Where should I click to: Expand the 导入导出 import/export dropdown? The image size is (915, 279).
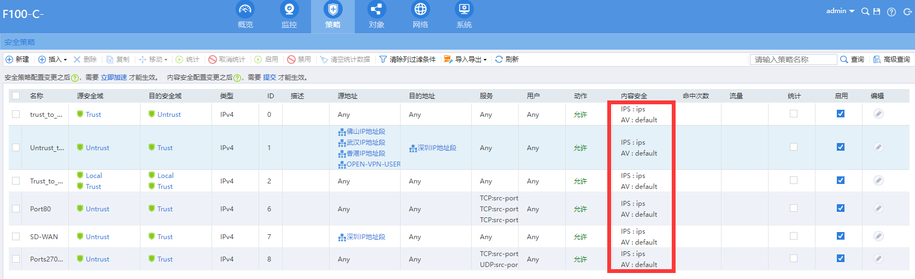pos(466,60)
